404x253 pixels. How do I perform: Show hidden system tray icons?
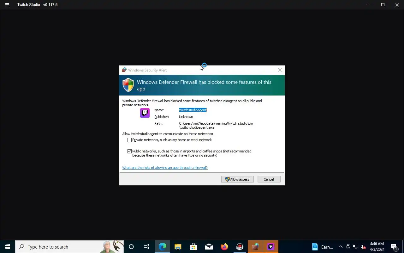[x=340, y=247]
